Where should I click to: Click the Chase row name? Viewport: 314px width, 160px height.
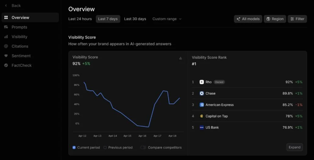pos(210,93)
